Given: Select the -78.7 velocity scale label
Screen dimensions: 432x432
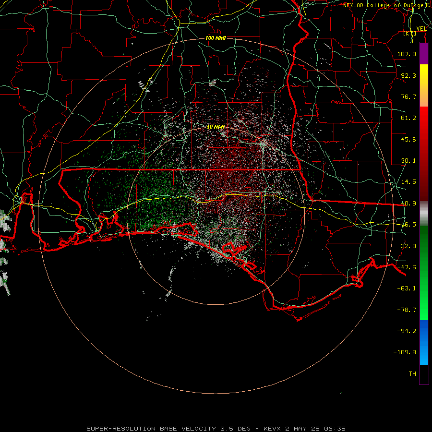Looking at the screenshot, I should (x=407, y=310).
